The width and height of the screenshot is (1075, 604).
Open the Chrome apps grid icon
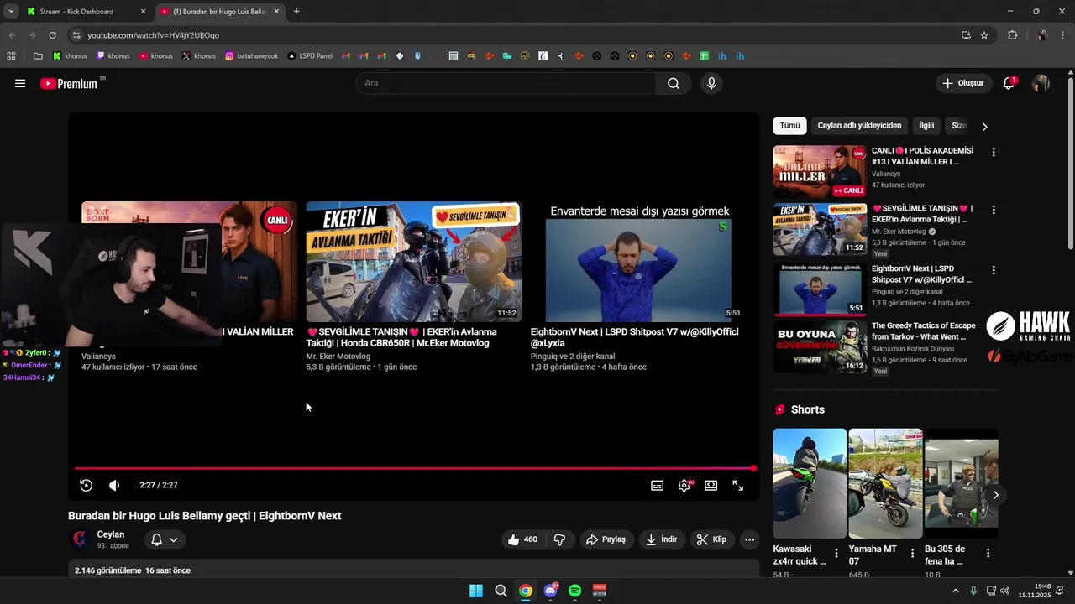11,56
